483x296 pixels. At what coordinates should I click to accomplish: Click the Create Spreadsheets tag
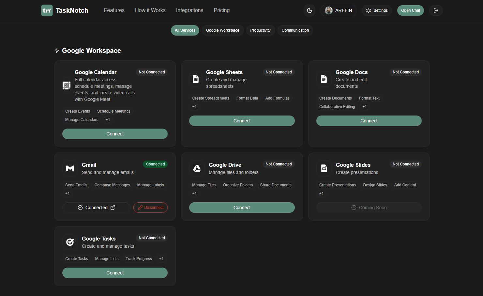pyautogui.click(x=211, y=98)
